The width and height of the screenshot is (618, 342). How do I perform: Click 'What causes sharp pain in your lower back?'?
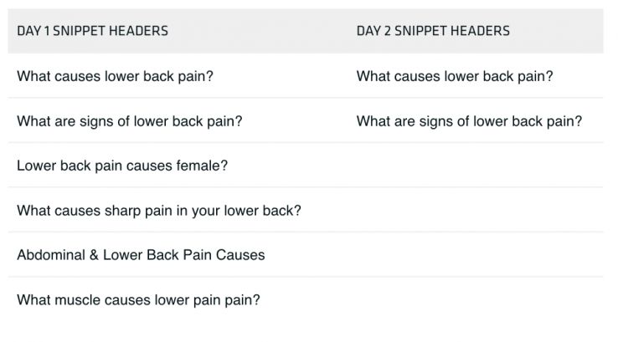tap(159, 210)
